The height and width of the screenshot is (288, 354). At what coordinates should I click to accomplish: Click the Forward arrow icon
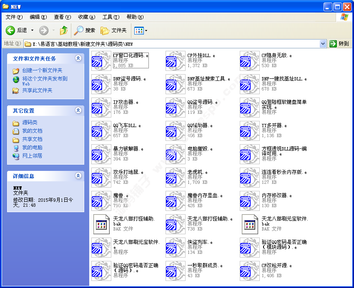point(44,30)
